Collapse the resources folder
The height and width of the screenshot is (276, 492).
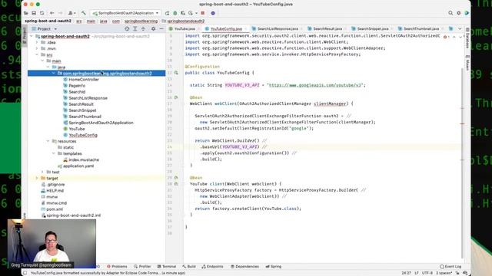tap(48, 141)
